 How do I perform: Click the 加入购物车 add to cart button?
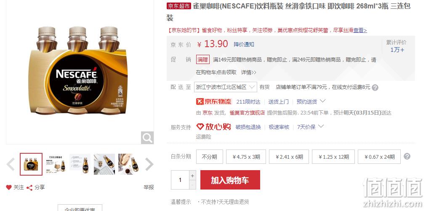point(230,180)
